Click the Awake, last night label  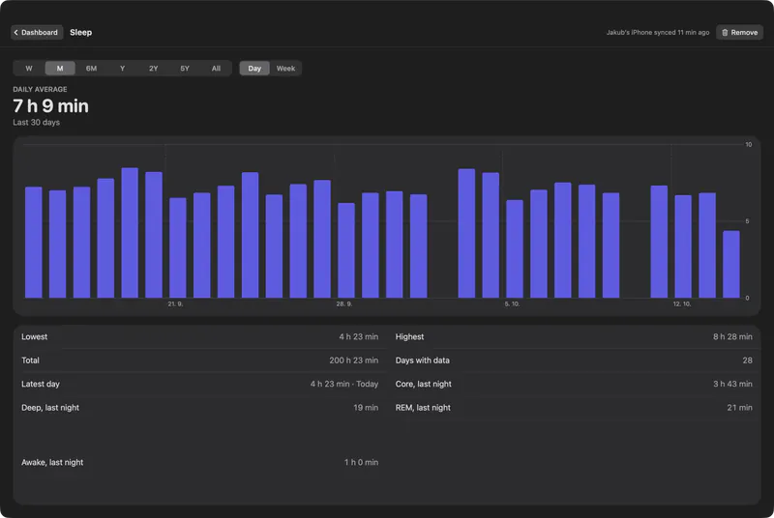52,462
